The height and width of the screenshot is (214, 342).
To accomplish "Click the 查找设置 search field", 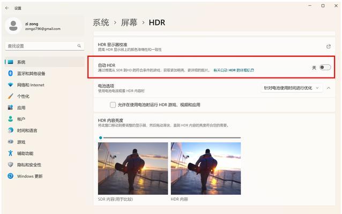I will 44,45.
